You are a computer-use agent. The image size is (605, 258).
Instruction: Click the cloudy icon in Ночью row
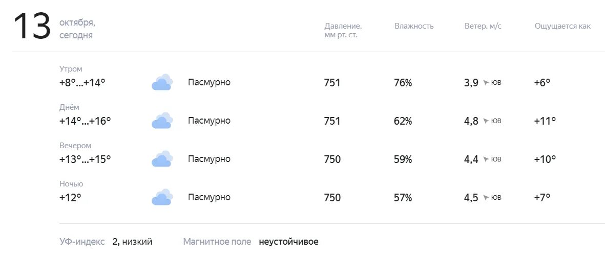[162, 197]
